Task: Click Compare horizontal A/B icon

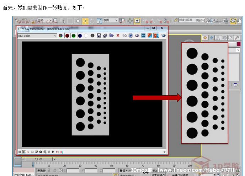Action: coord(156,36)
